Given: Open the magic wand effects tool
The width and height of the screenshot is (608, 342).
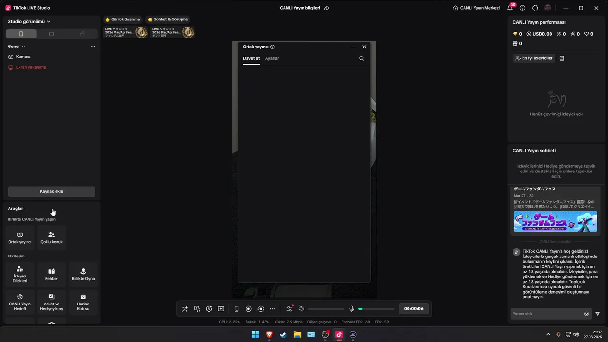Looking at the screenshot, I should [185, 309].
